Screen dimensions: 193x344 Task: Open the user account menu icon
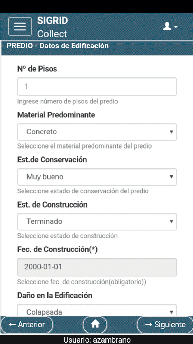[x=170, y=26]
